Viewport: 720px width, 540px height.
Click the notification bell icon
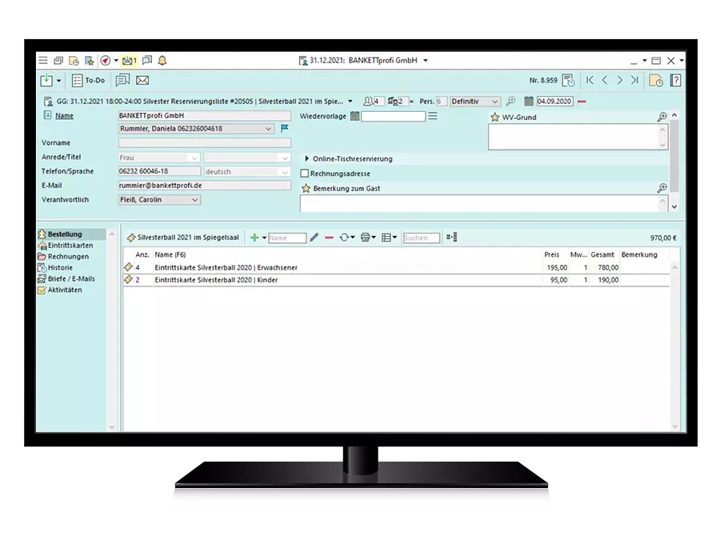tap(162, 60)
